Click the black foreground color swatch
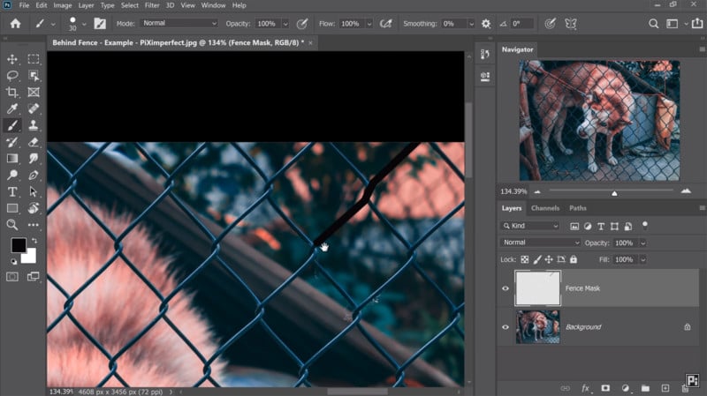The image size is (707, 396). 18,245
